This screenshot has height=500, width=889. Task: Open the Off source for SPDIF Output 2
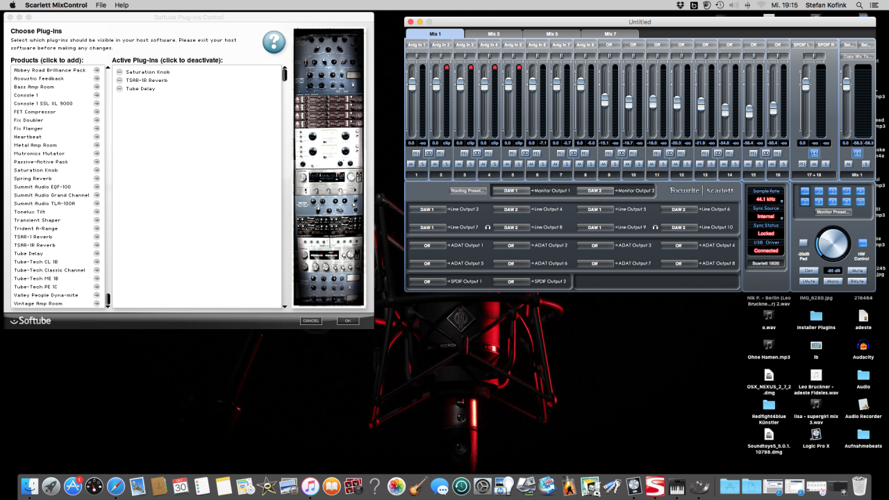(x=510, y=281)
